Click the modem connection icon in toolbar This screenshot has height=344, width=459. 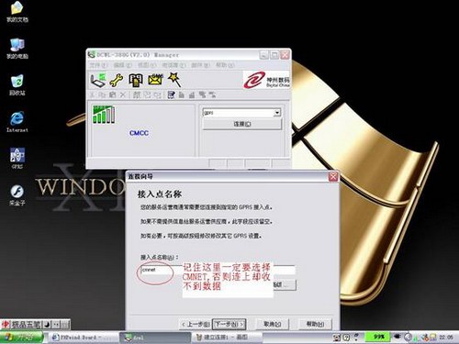coord(98,80)
